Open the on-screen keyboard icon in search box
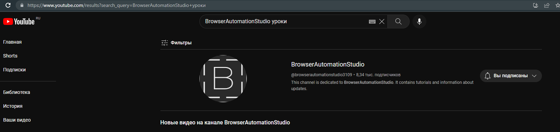Viewport: 560px width, 132px height. [372, 21]
